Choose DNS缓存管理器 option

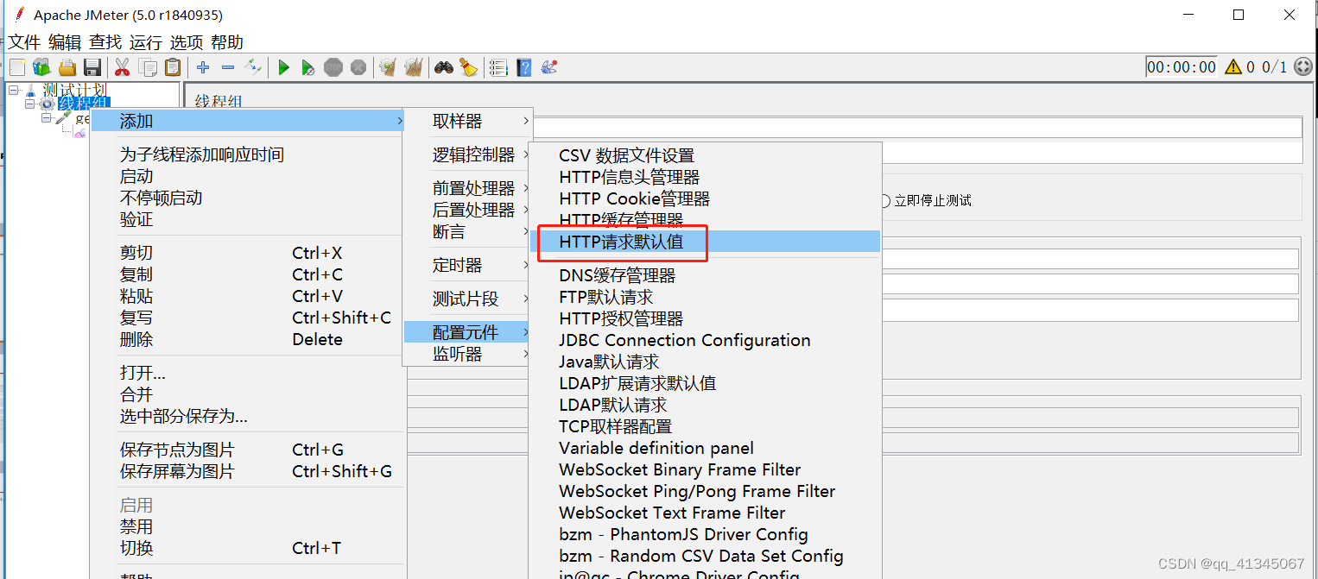click(705, 275)
